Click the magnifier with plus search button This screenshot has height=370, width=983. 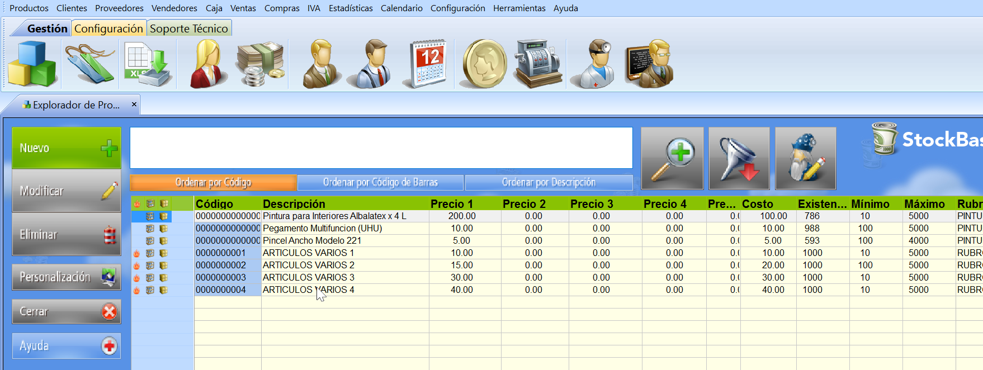[672, 158]
